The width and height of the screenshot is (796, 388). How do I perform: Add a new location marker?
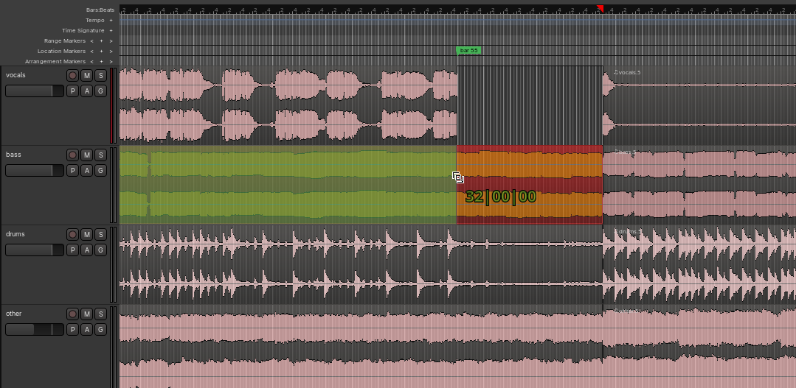coord(101,51)
